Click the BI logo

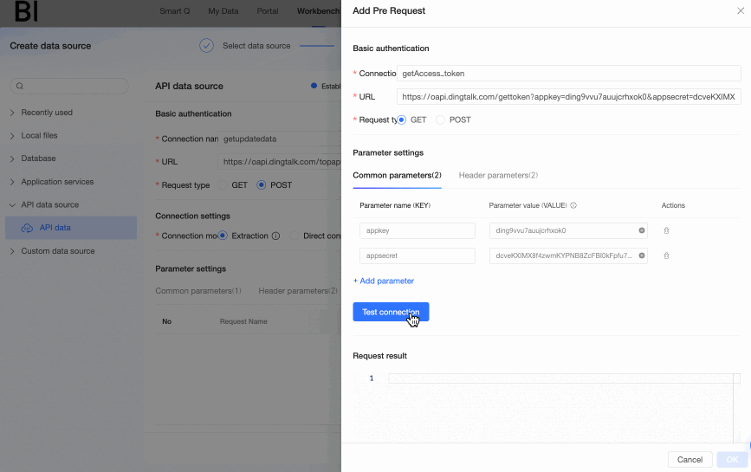coord(26,11)
